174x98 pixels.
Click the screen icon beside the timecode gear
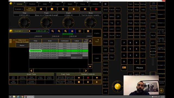point(80,31)
